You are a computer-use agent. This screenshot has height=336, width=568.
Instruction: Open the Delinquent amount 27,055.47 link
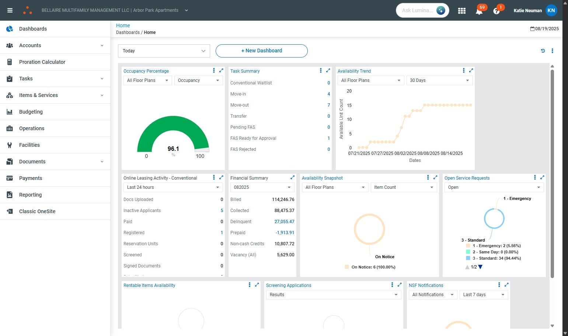coord(284,222)
